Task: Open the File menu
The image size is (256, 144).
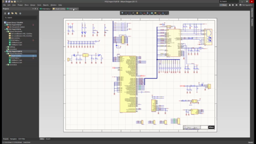Action: [x=4, y=5]
